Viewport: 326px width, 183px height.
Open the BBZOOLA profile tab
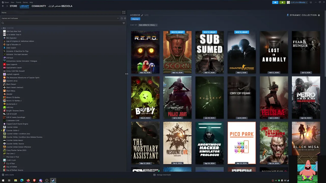tap(60, 6)
